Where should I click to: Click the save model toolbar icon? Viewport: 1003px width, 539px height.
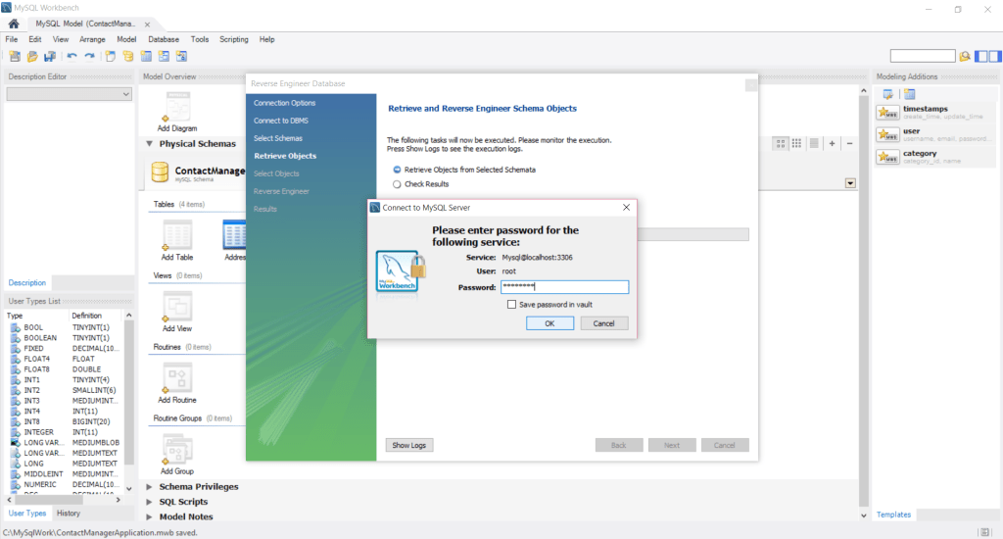pos(50,57)
